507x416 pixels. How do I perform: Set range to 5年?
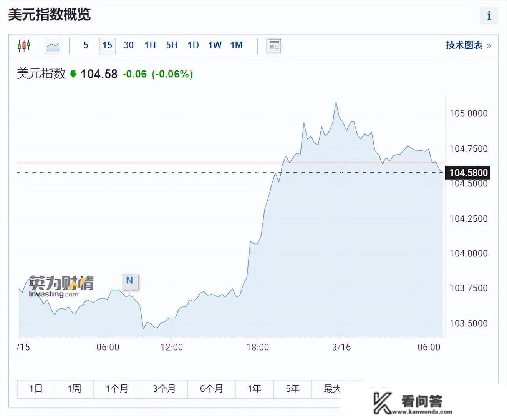(x=292, y=389)
